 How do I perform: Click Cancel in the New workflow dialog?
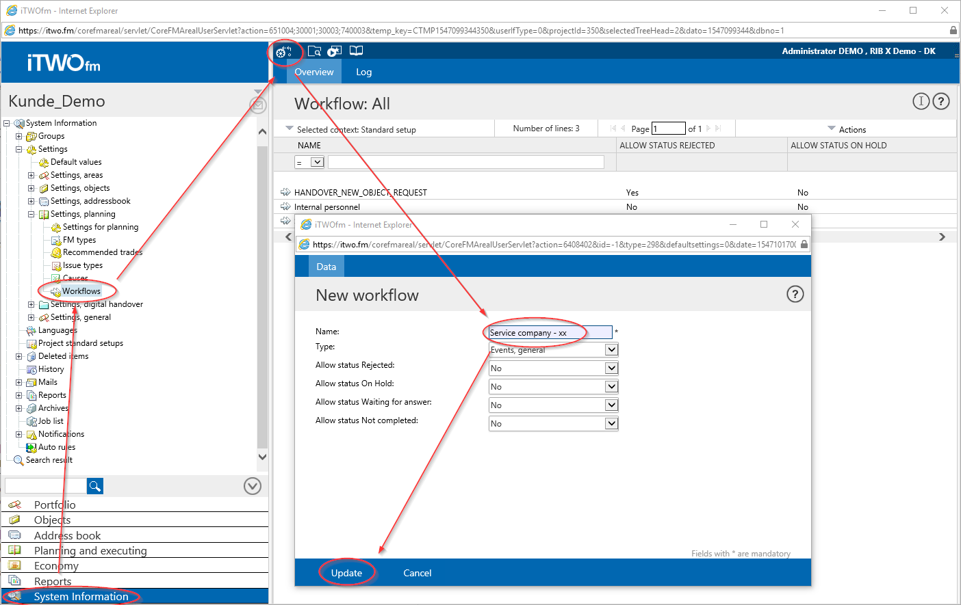click(417, 573)
